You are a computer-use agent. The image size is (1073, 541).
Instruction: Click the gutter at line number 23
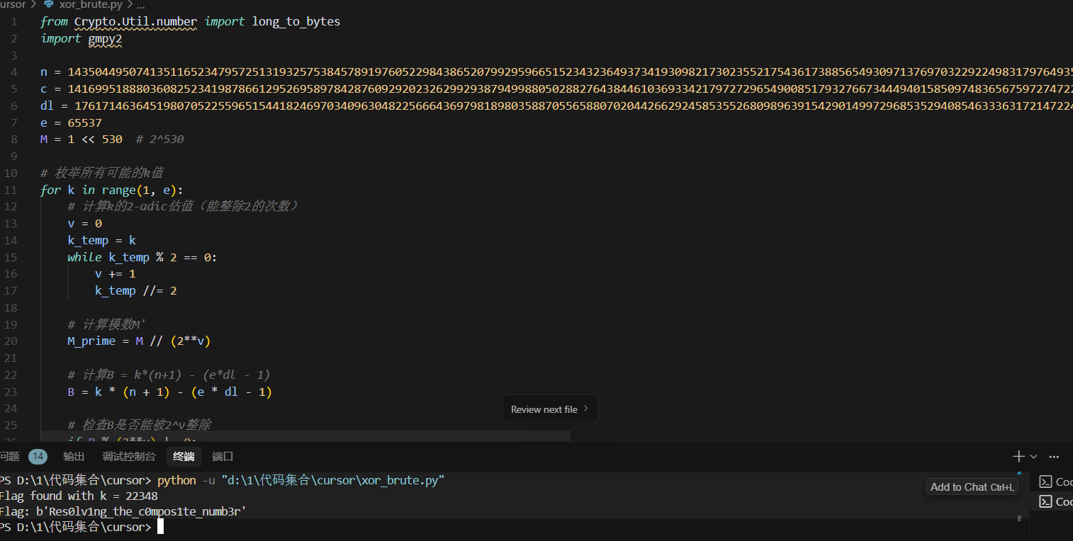(x=11, y=392)
